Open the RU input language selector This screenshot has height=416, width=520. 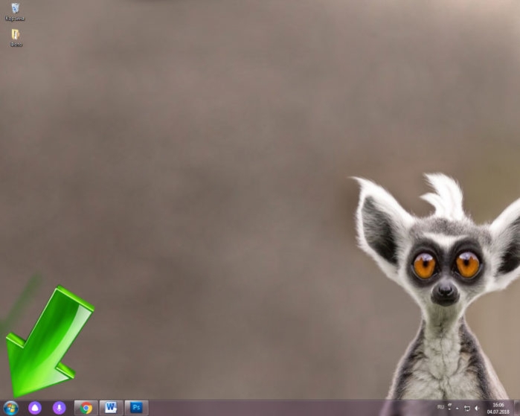click(x=440, y=407)
